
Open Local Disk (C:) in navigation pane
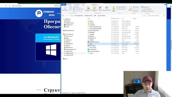click(x=71, y=49)
